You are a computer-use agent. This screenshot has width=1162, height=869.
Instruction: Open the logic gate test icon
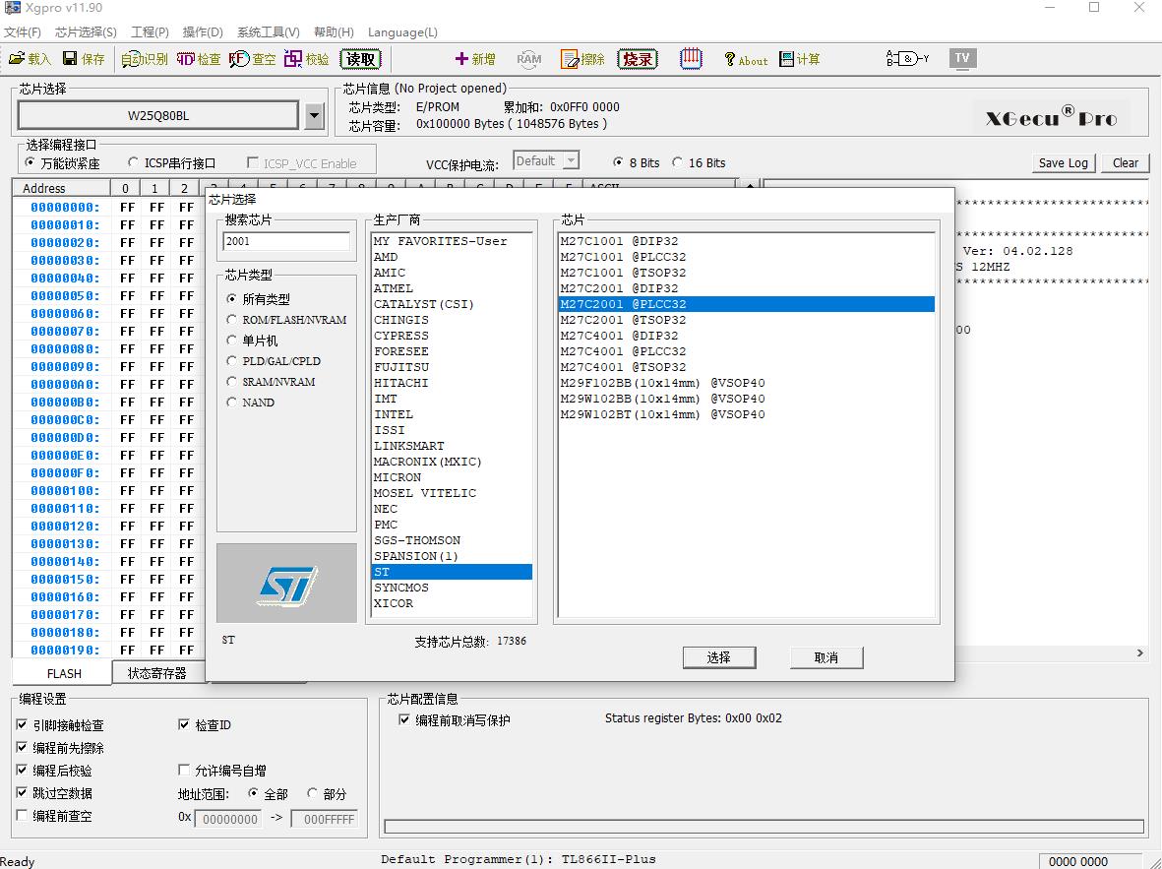point(906,58)
